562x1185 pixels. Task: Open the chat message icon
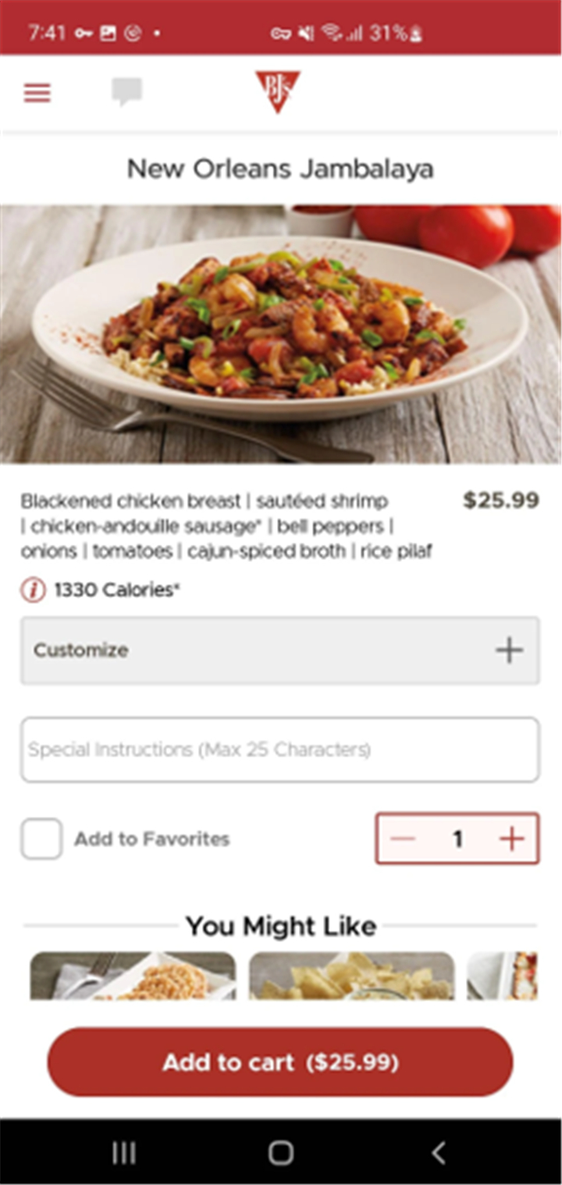(x=126, y=92)
